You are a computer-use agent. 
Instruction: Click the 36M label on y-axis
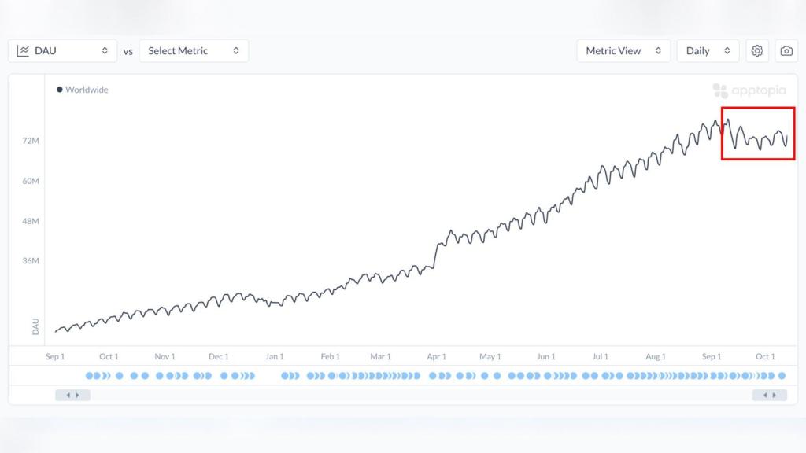tap(31, 261)
